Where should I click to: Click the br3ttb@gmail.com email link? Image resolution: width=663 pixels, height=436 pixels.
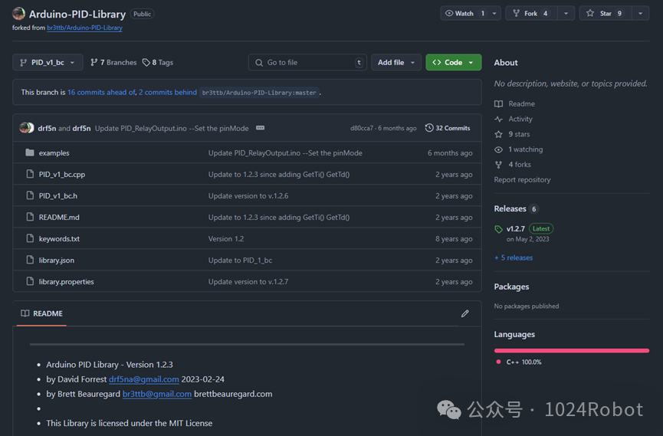coord(157,394)
